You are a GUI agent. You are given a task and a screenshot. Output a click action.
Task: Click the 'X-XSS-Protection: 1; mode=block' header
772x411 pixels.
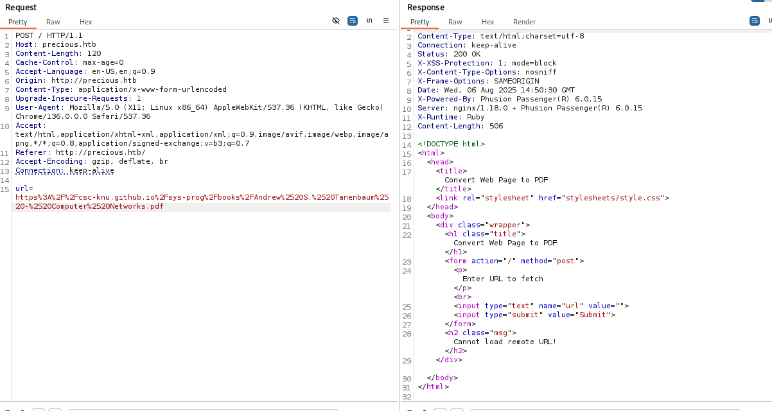[487, 63]
